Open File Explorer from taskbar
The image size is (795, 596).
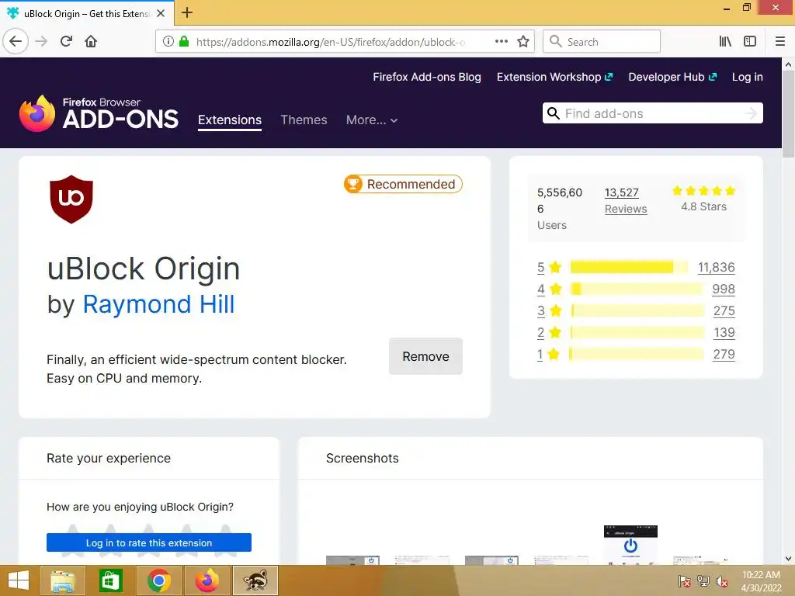tap(62, 580)
